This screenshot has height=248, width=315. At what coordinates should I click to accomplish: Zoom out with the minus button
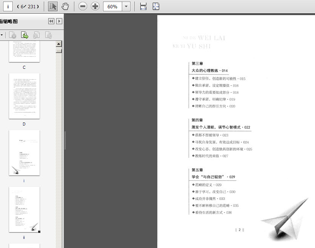point(83,6)
